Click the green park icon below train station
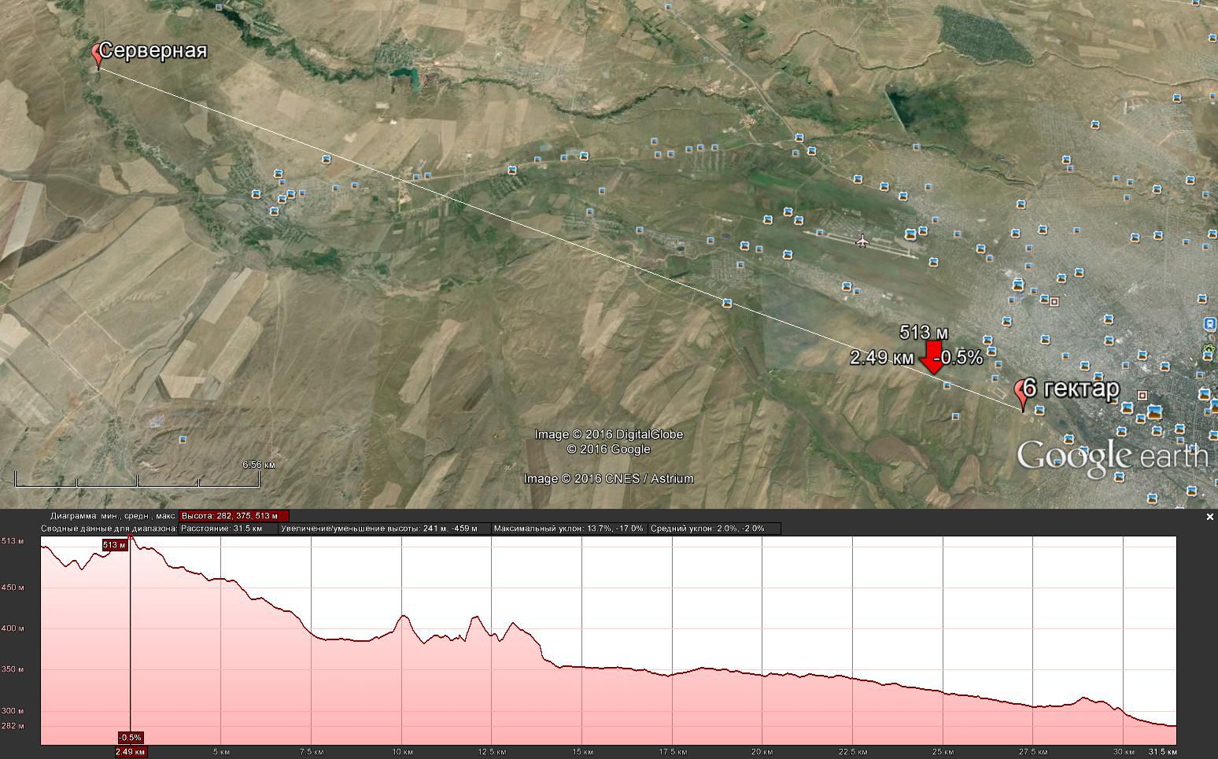The image size is (1218, 759). [1209, 349]
